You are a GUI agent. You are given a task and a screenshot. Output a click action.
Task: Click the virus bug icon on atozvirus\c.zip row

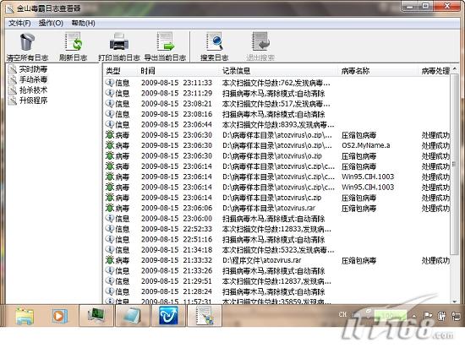point(110,198)
